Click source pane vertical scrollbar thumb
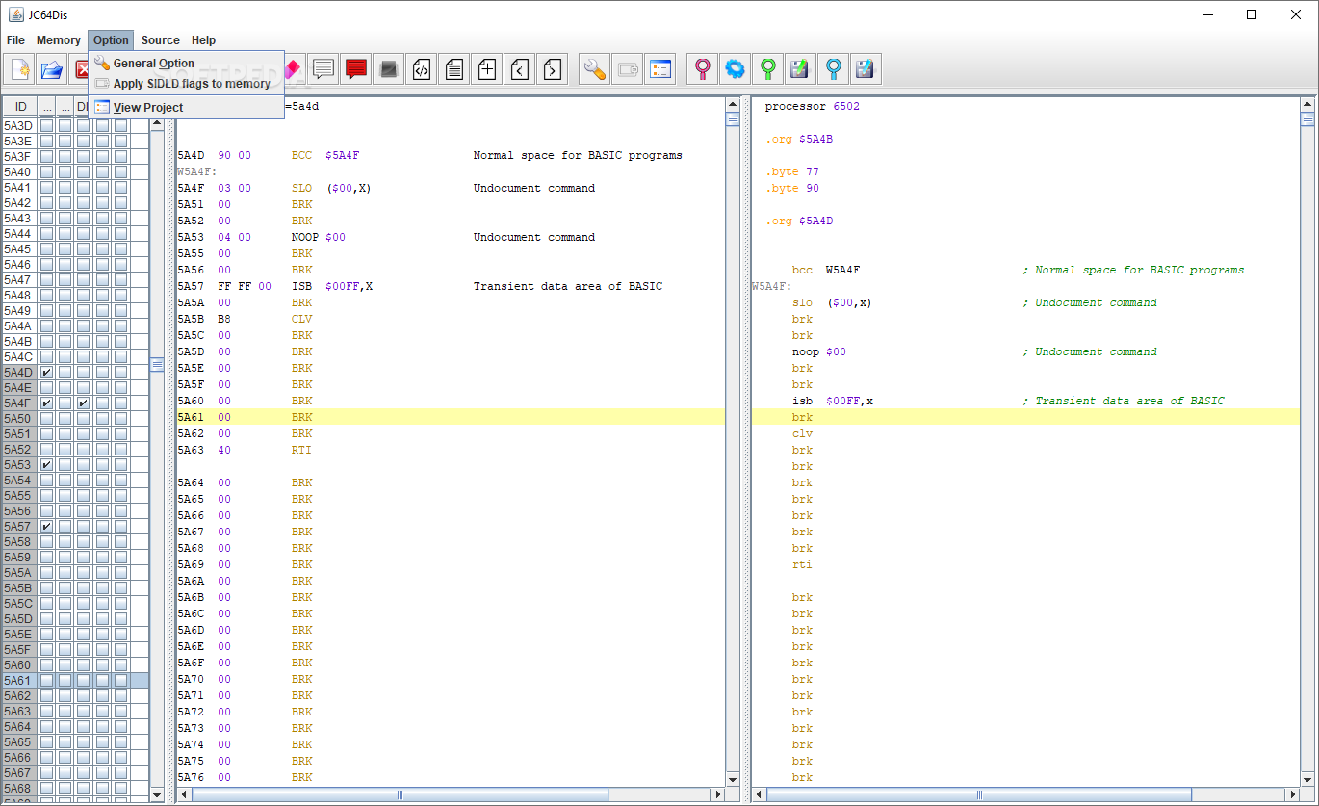The height and width of the screenshot is (806, 1319). tap(1306, 120)
